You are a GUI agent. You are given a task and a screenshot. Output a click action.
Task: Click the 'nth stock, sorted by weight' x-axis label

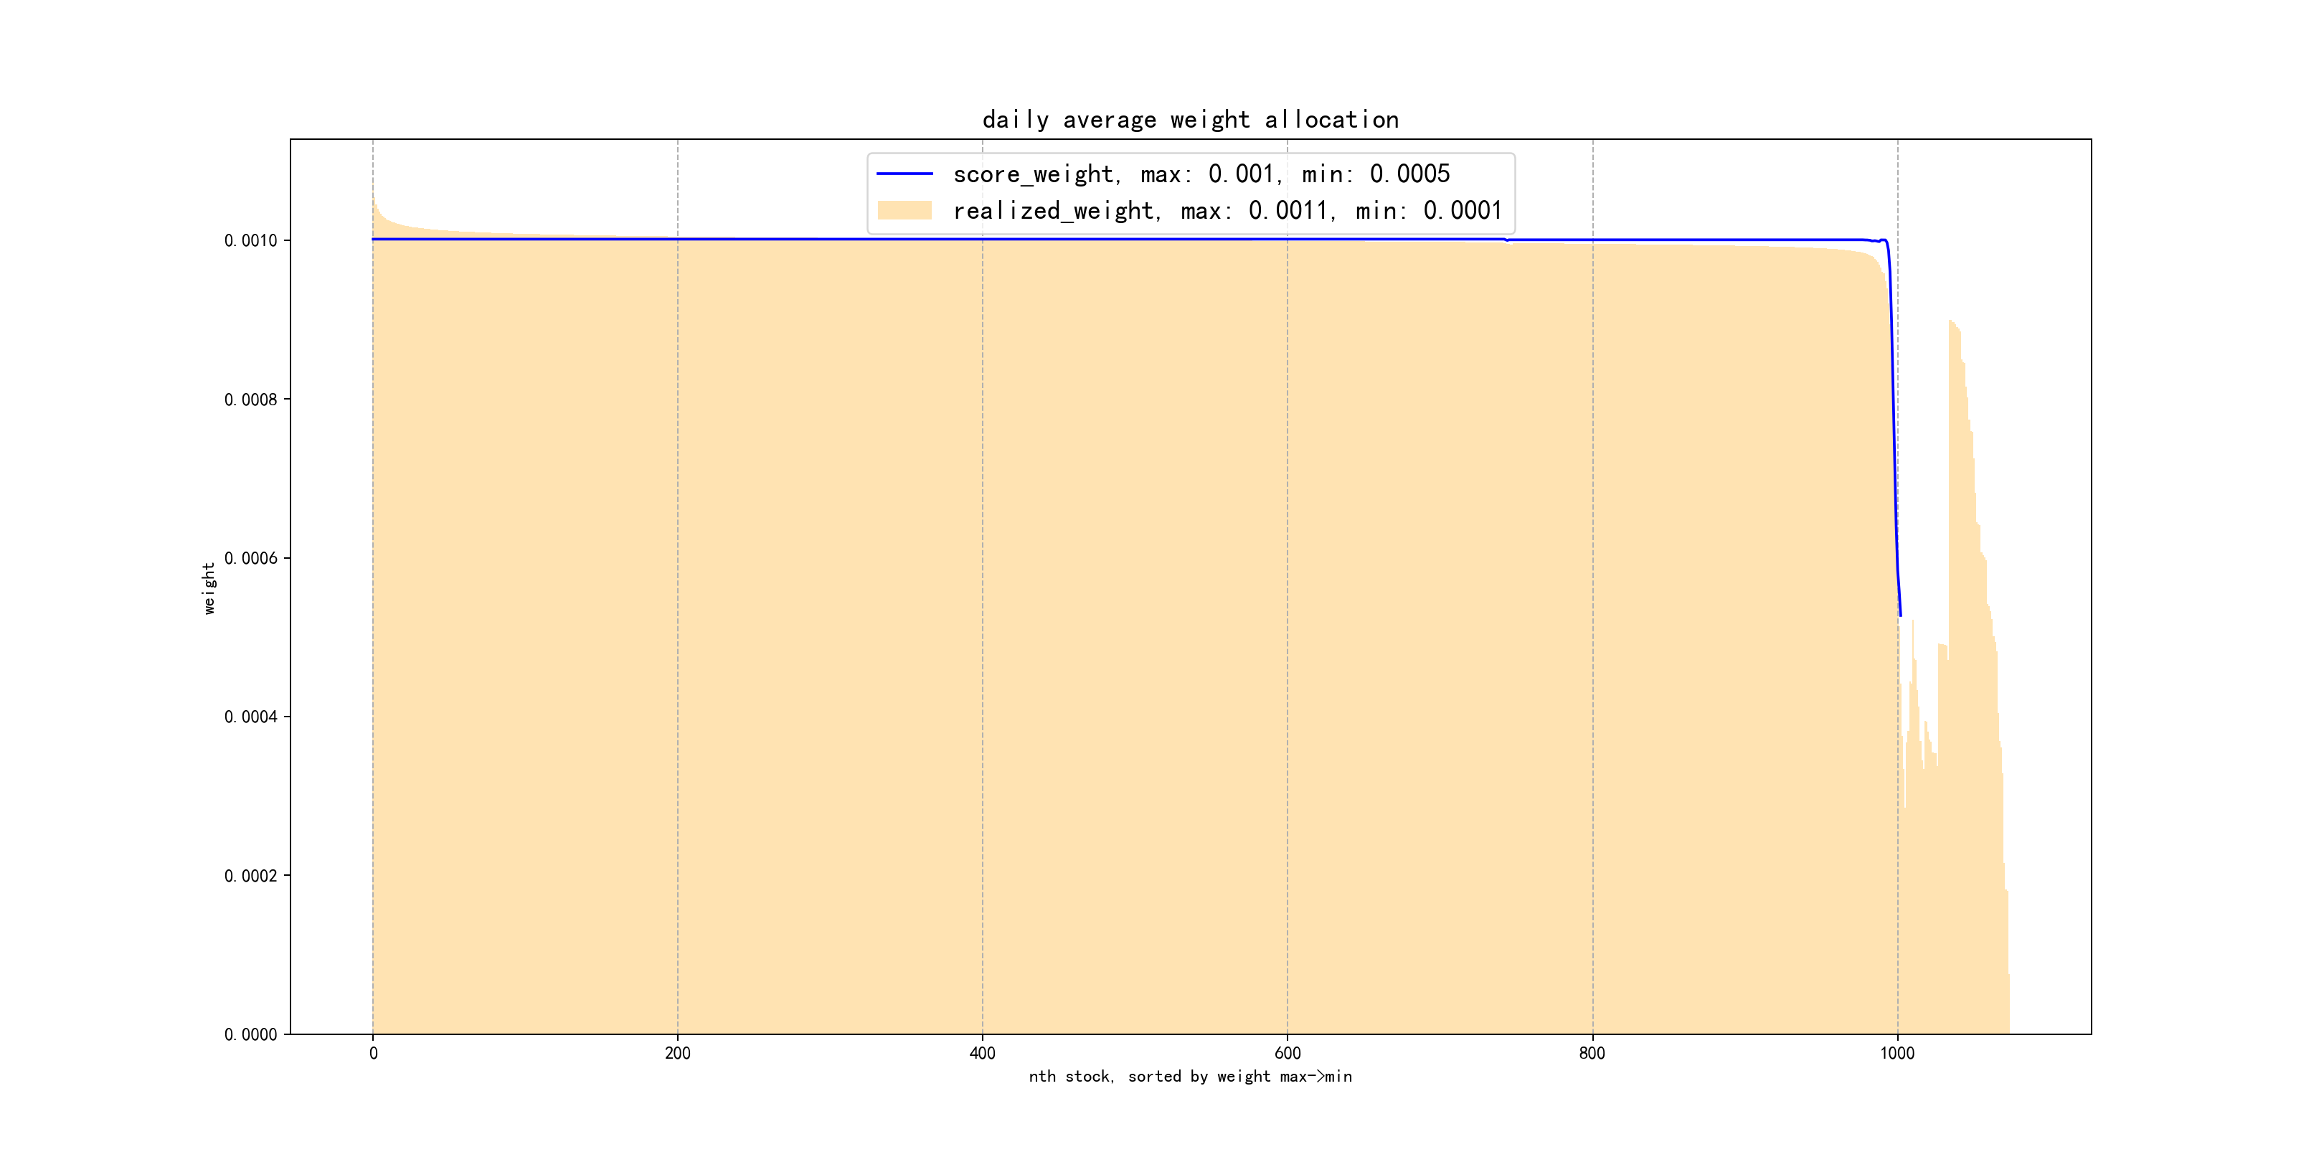pos(1190,1077)
